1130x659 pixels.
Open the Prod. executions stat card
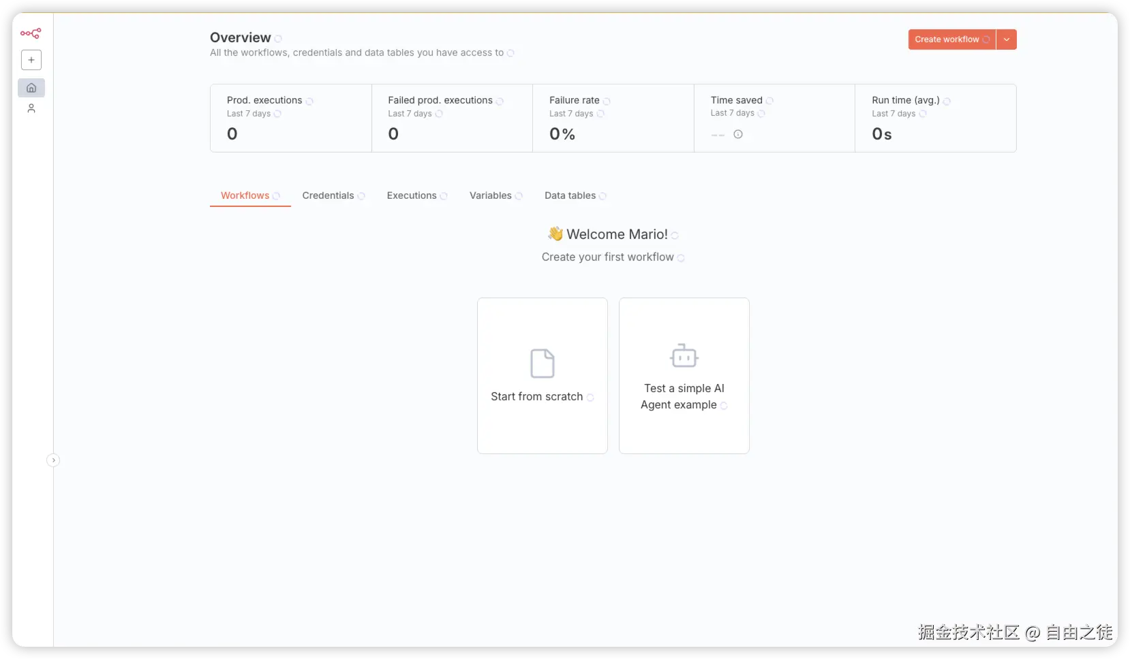click(x=291, y=118)
